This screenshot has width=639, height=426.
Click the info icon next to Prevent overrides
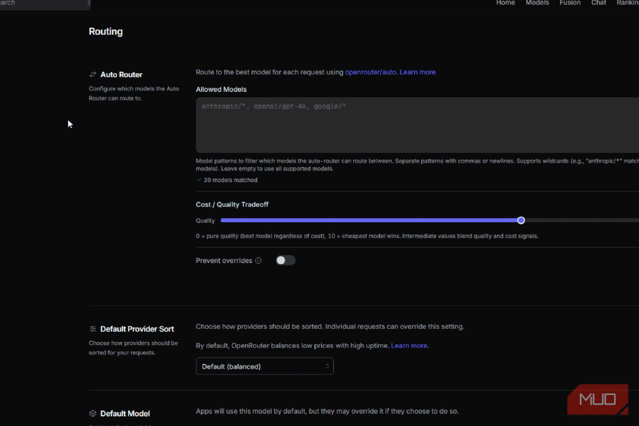258,261
